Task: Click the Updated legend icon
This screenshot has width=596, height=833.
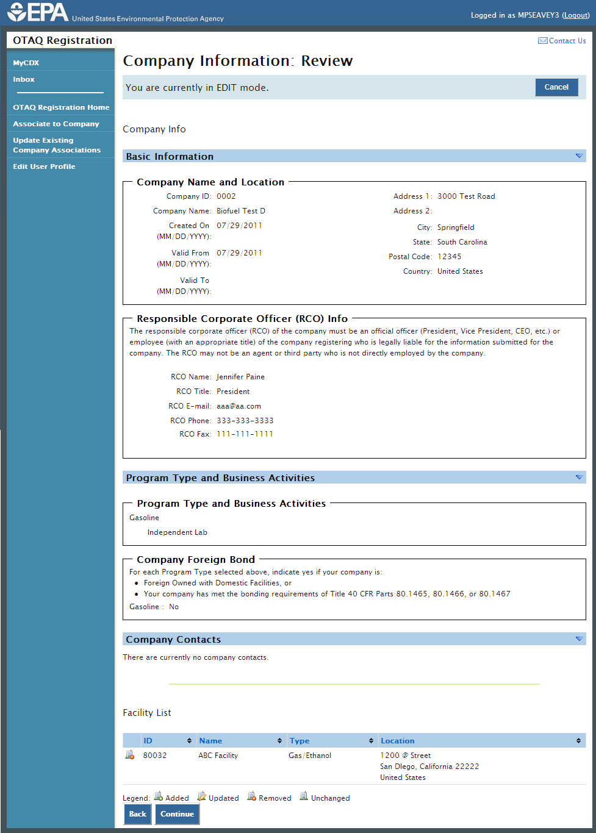Action: pyautogui.click(x=201, y=796)
